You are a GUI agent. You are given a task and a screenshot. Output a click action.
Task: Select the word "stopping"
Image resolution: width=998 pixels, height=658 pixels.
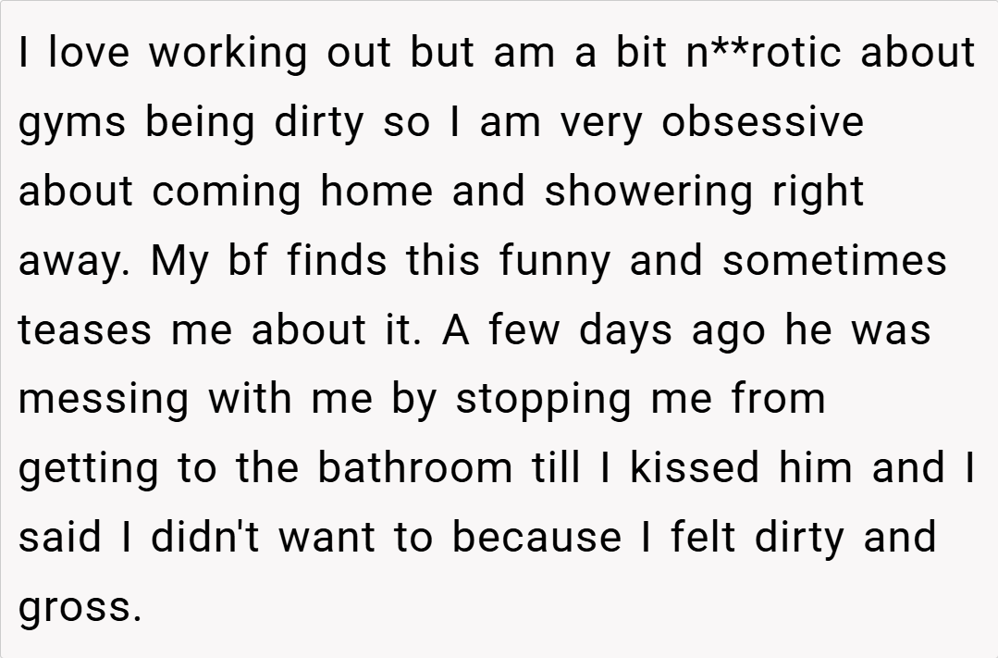click(x=544, y=400)
